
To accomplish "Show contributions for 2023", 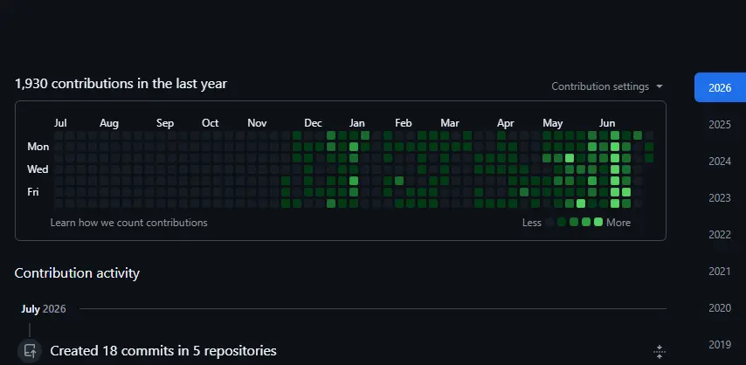I will [720, 198].
